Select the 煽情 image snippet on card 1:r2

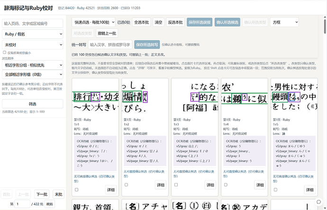point(145,97)
